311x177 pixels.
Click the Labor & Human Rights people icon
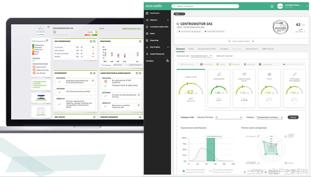tap(244, 74)
